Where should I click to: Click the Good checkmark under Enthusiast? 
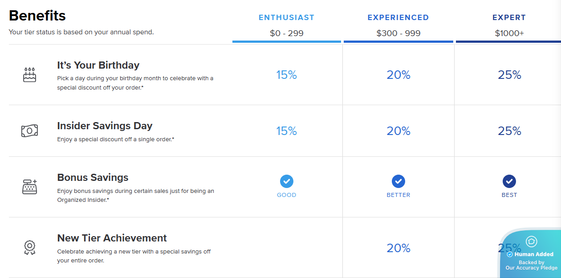tap(286, 181)
